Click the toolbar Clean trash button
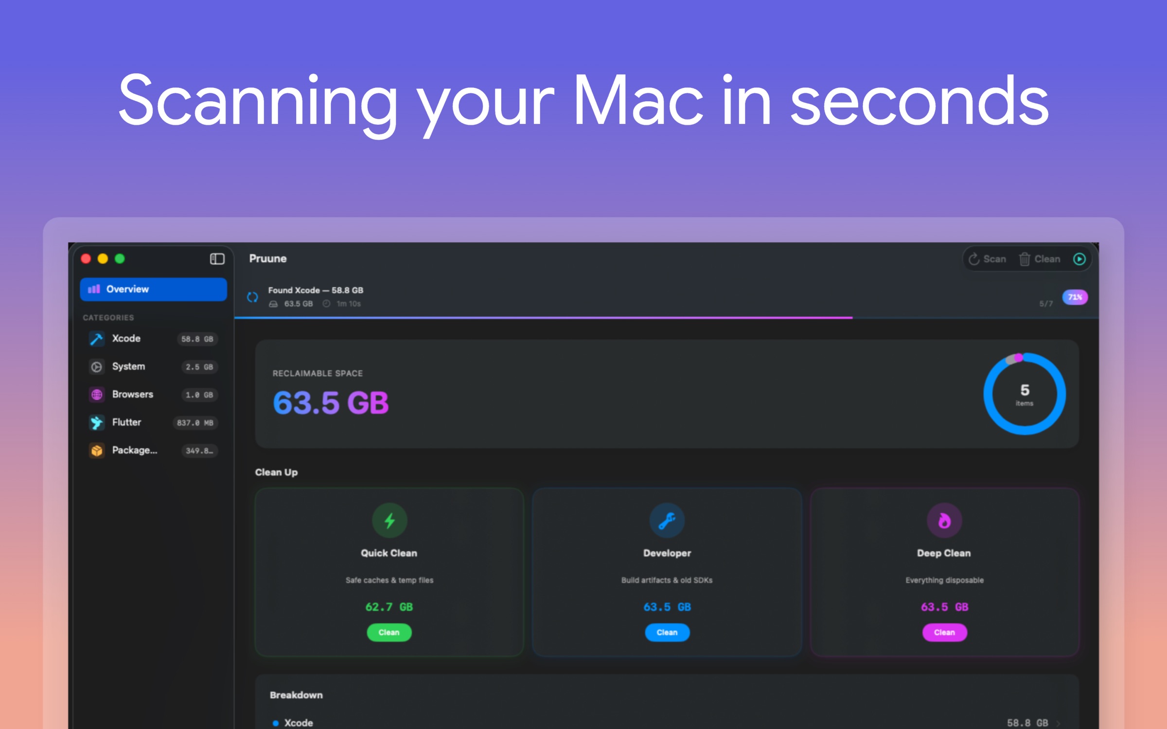The height and width of the screenshot is (729, 1167). (x=1039, y=259)
